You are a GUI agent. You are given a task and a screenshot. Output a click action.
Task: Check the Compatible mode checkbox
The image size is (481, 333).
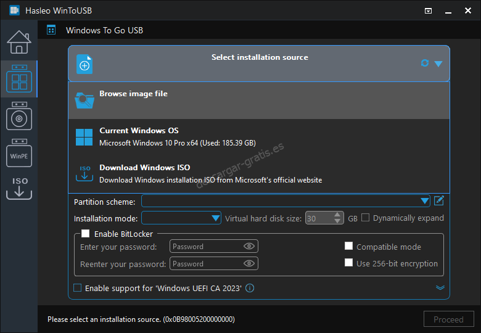pyautogui.click(x=348, y=246)
